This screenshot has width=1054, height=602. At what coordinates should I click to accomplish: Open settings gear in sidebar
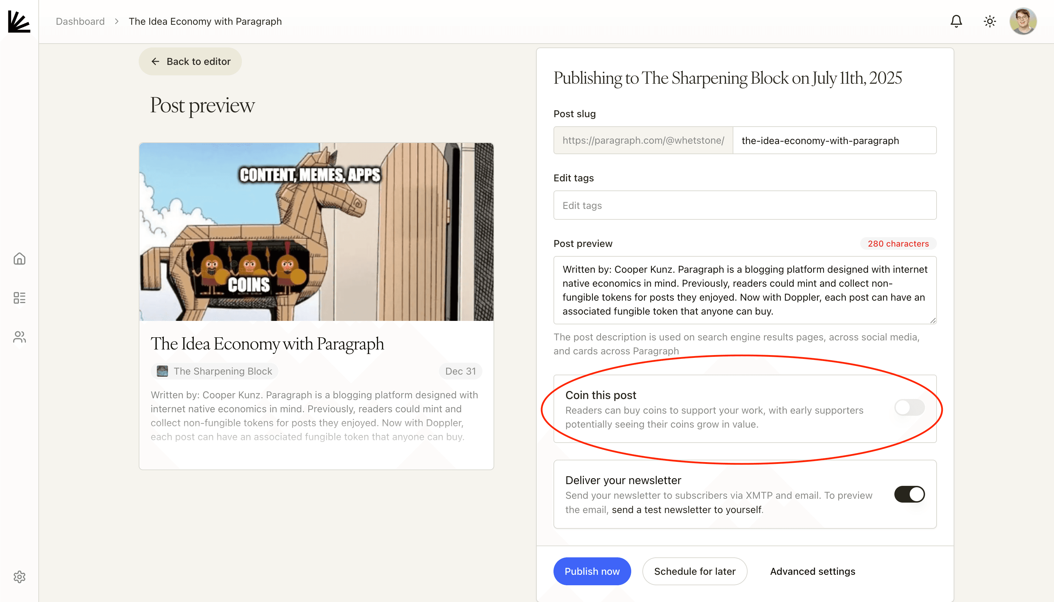click(20, 577)
